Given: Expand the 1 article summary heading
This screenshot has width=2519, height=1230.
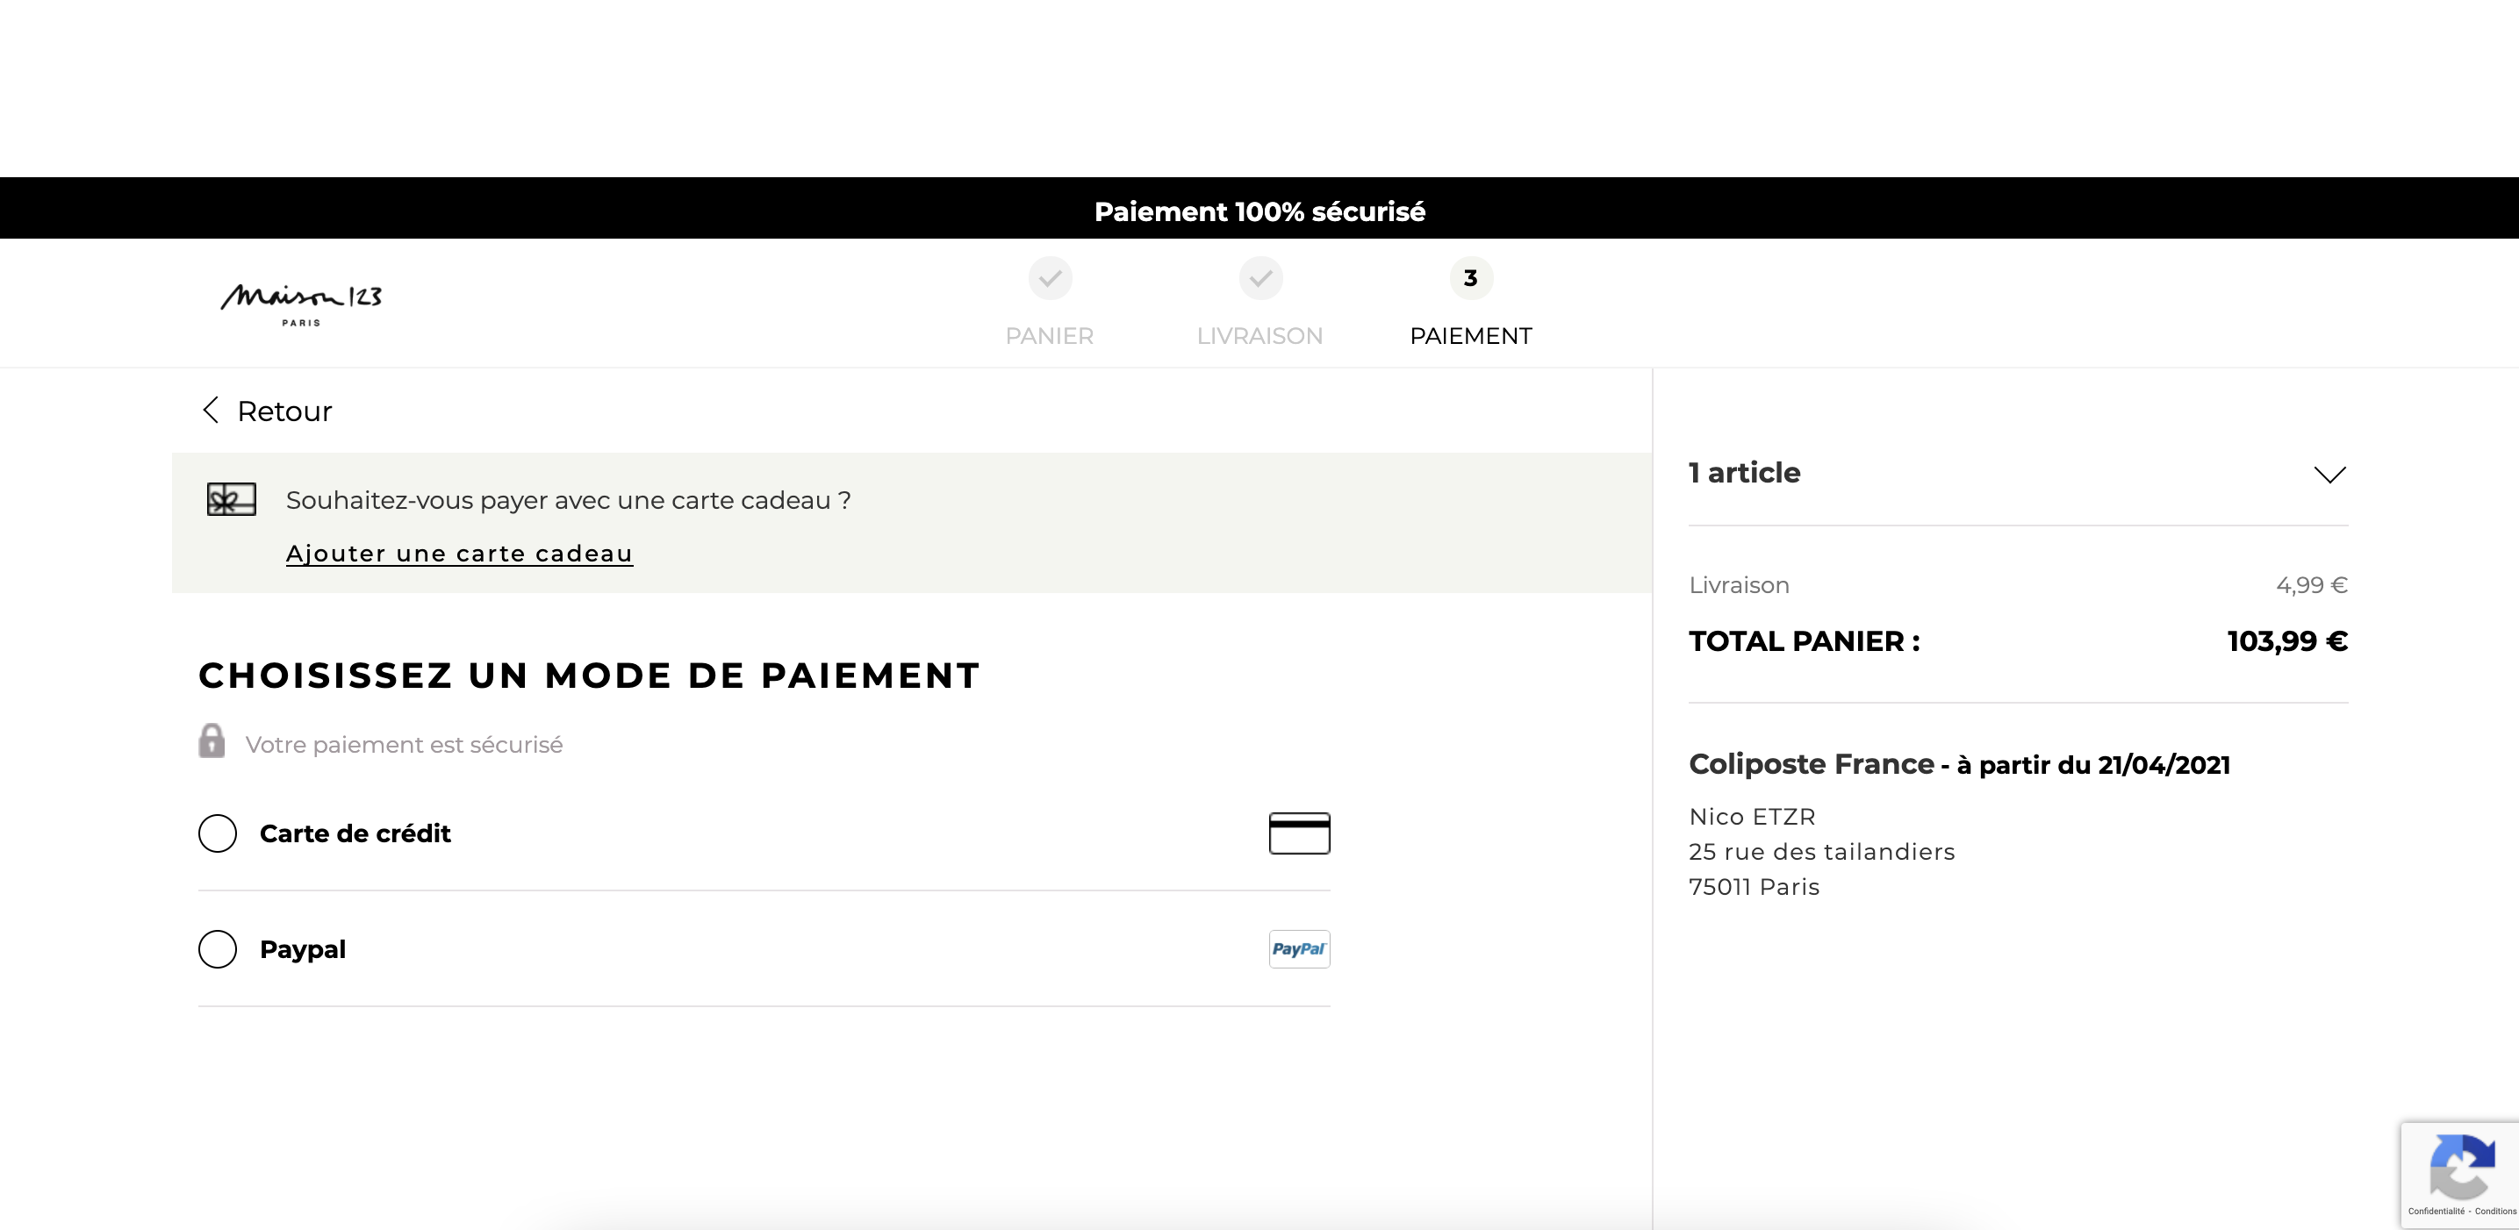Looking at the screenshot, I should [1743, 472].
